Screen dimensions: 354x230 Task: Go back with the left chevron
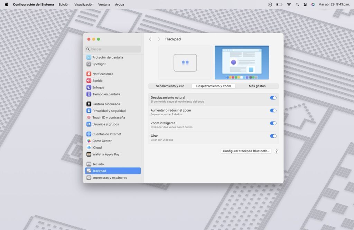(x=150, y=39)
